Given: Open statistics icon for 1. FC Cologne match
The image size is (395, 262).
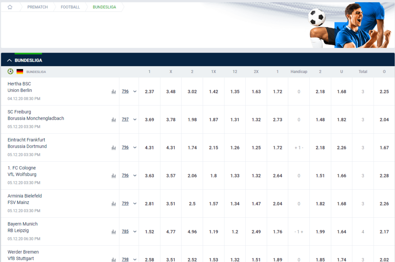Looking at the screenshot, I should coord(114,175).
